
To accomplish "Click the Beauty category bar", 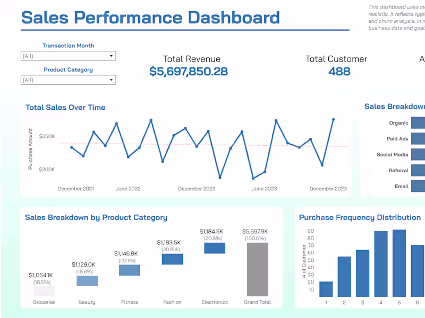I will [x=87, y=281].
